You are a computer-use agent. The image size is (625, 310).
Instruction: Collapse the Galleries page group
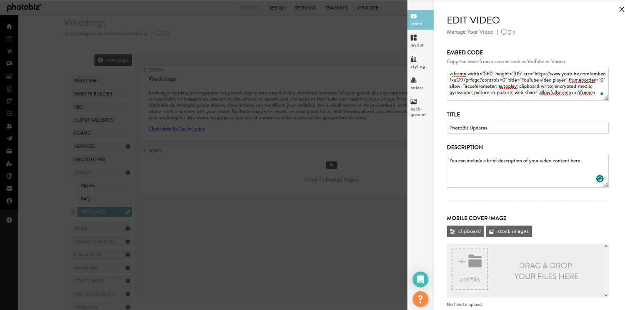click(x=128, y=173)
